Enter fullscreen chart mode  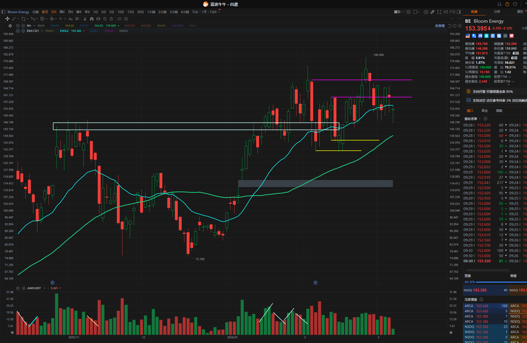439,12
